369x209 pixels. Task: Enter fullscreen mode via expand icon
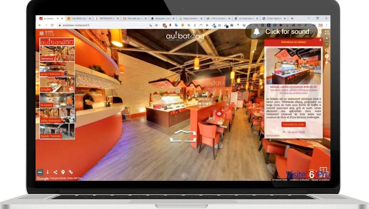tap(327, 32)
